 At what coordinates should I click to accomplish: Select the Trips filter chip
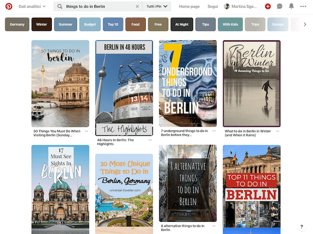[255, 24]
